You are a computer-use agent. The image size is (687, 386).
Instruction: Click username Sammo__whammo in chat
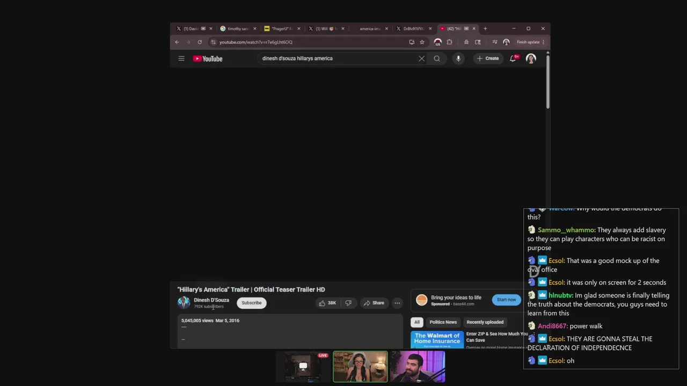(x=566, y=230)
